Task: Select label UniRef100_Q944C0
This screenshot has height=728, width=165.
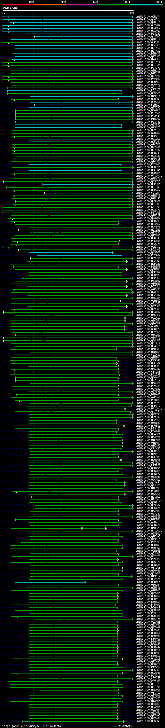Action: click(148, 224)
